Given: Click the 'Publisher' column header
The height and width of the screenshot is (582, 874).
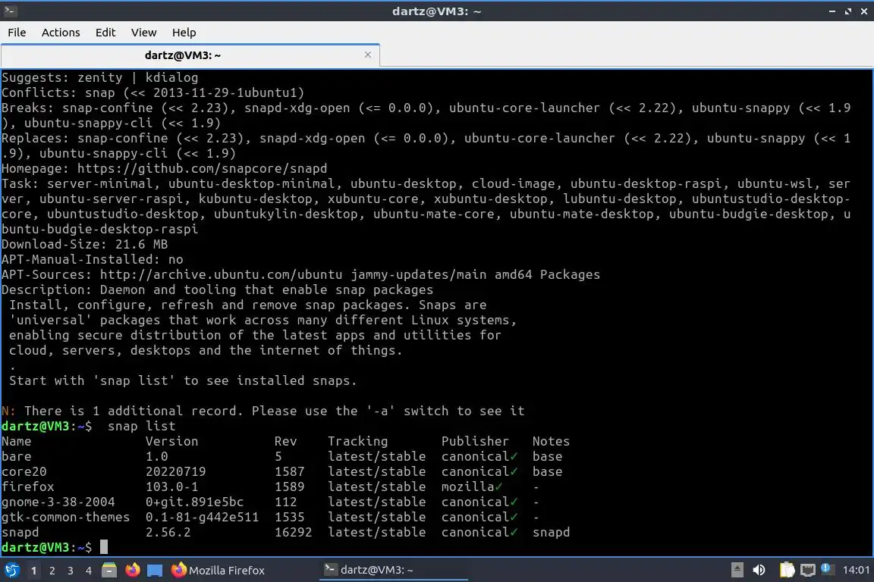Looking at the screenshot, I should coord(475,442).
